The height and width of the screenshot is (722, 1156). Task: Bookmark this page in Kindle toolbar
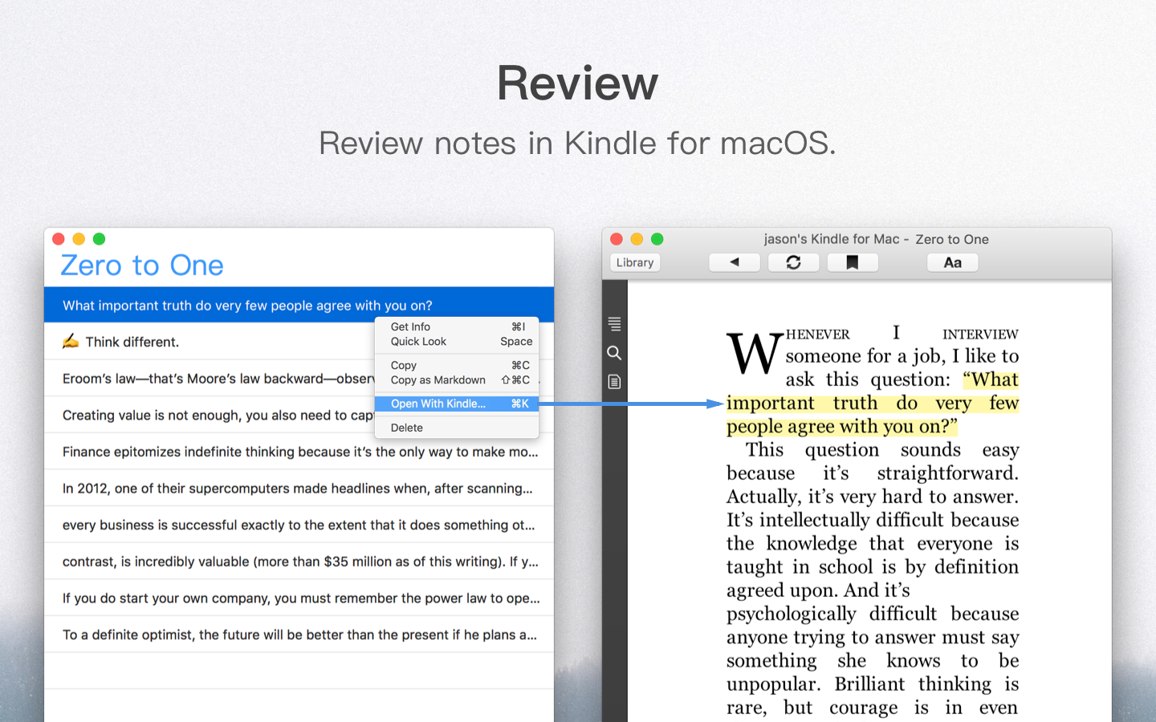(x=852, y=262)
